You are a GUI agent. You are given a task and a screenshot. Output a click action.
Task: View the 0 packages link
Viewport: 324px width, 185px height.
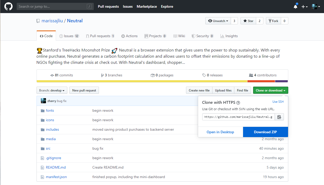tap(162, 75)
